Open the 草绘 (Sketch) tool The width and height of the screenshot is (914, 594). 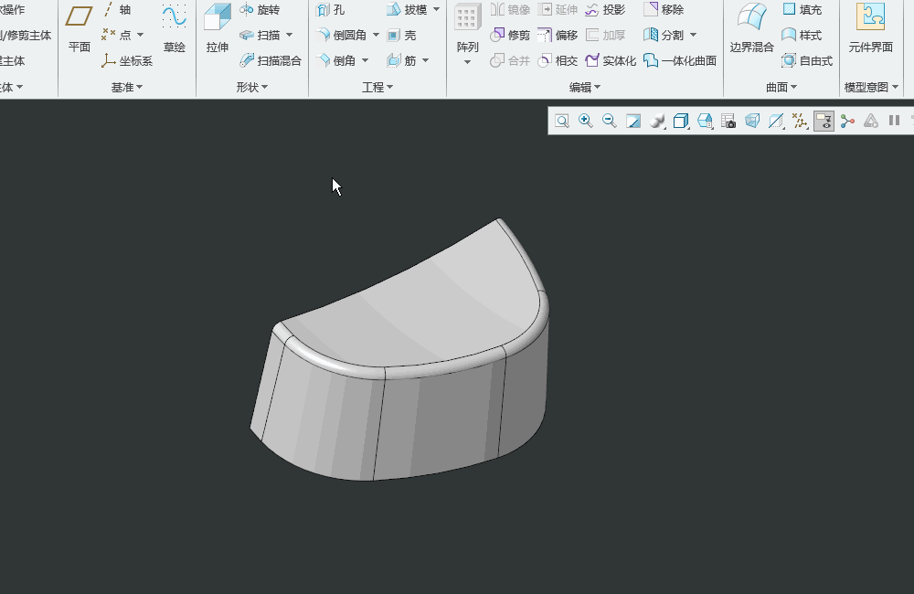click(x=175, y=29)
